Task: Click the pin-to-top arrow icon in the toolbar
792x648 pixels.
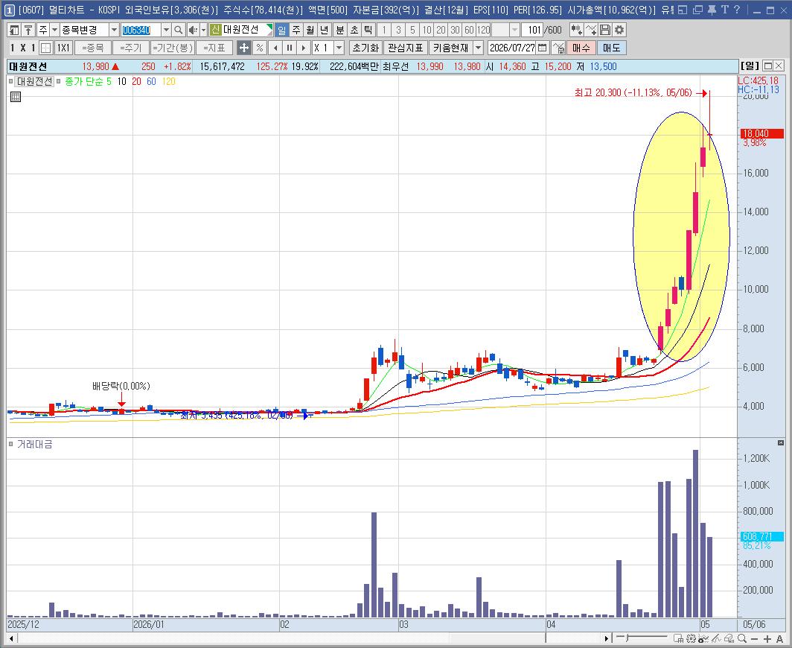Action: [x=28, y=31]
